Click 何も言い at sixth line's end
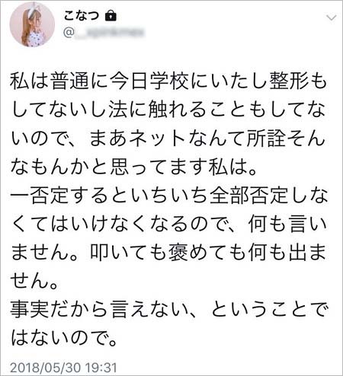Viewport: 343px width, 376px height. [287, 225]
